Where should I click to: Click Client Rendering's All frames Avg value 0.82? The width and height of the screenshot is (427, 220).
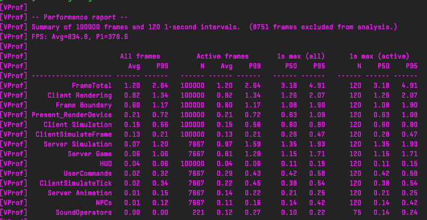pos(132,95)
